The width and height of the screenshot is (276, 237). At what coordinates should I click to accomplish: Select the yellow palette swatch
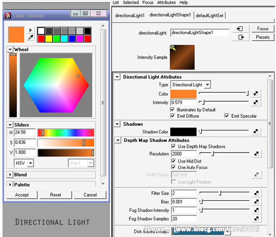pyautogui.click(x=49, y=39)
